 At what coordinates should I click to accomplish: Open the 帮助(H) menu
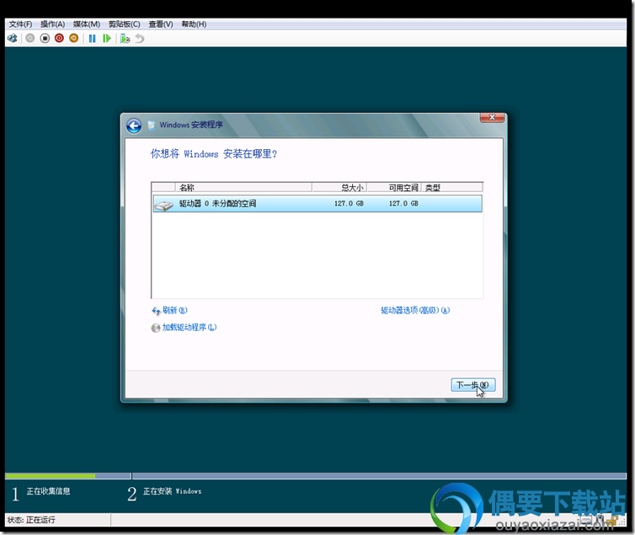point(194,24)
